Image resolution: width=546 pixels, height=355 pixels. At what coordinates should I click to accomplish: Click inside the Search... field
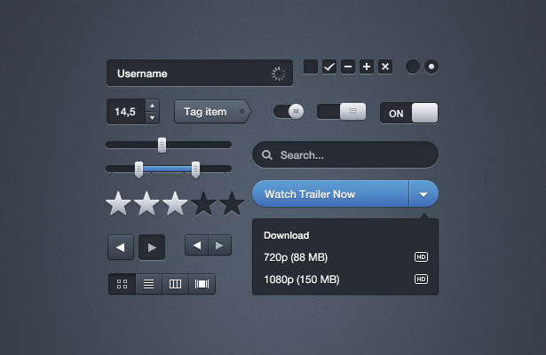tap(345, 155)
